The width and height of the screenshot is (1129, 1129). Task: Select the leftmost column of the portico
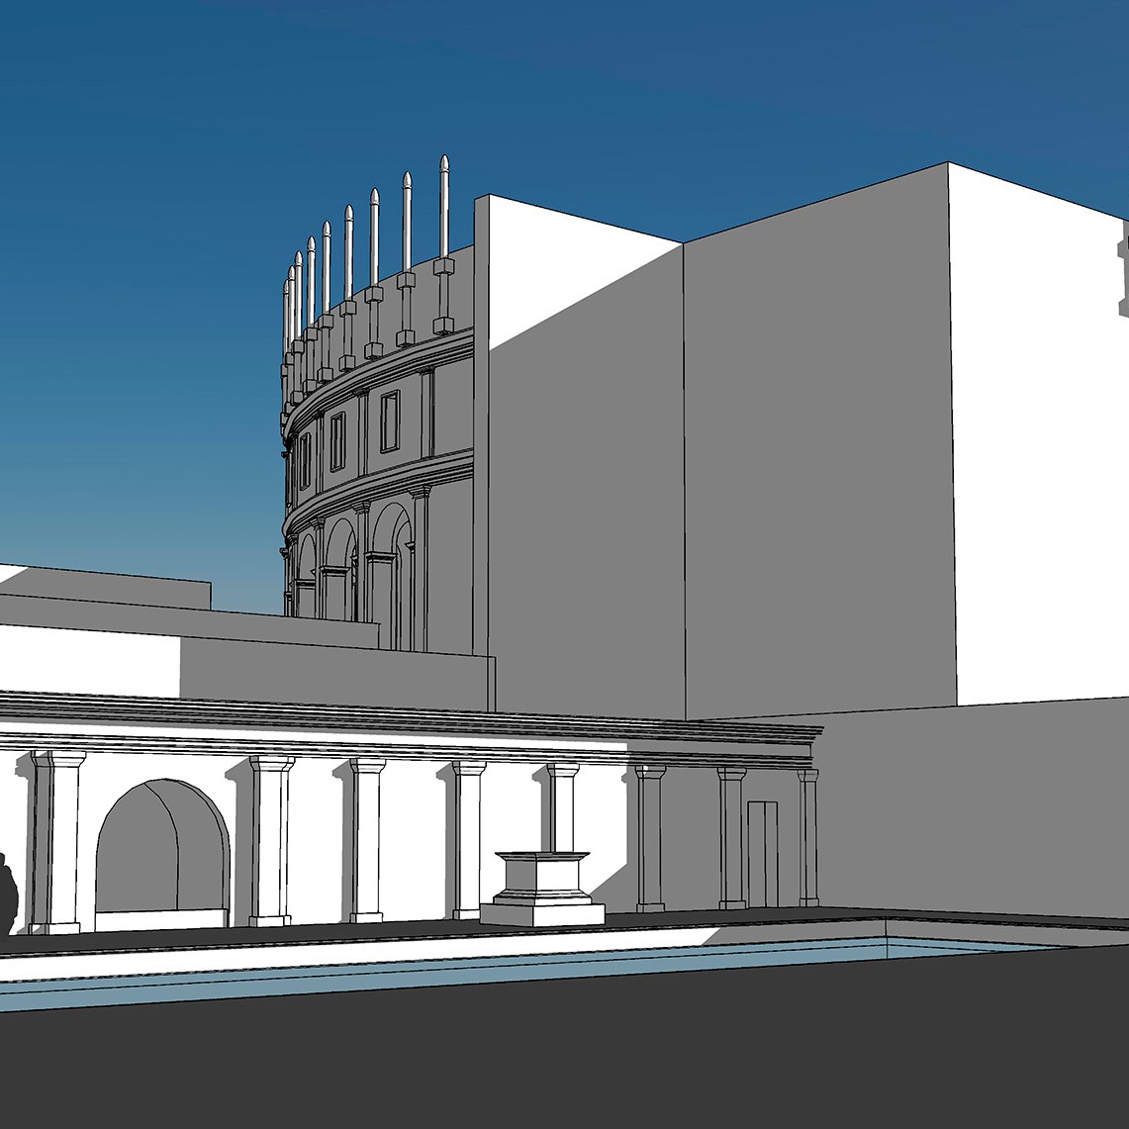[61, 841]
